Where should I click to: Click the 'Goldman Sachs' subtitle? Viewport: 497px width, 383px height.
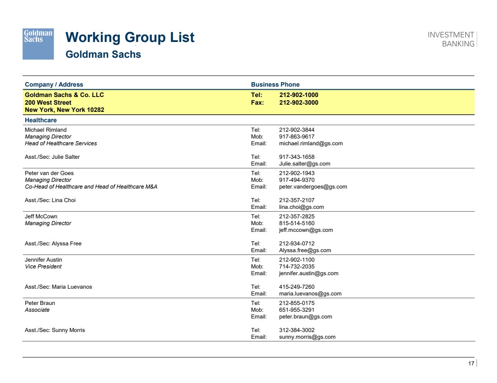(103, 55)
